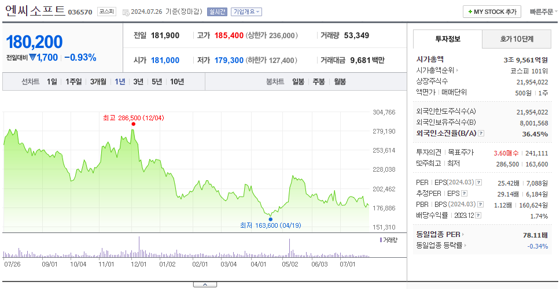Select the 3년 line chart range

pyautogui.click(x=138, y=81)
